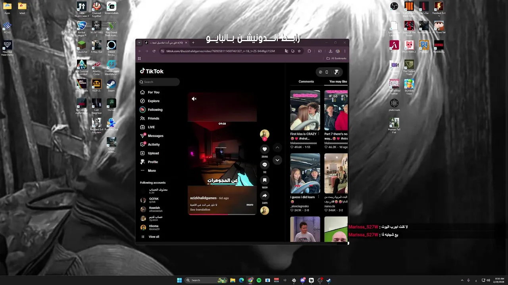Open Chrome extensions puzzle icon

(x=309, y=51)
